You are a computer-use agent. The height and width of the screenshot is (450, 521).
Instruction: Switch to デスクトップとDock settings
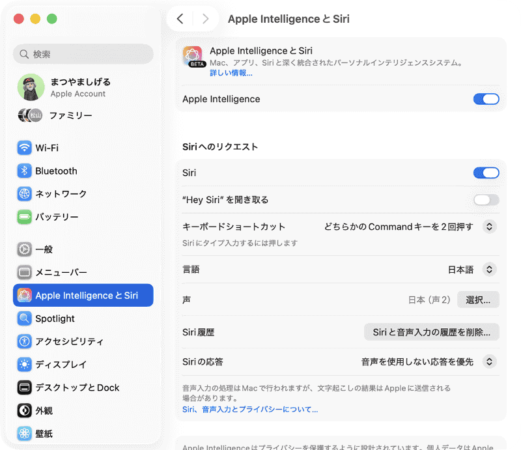coord(24,387)
